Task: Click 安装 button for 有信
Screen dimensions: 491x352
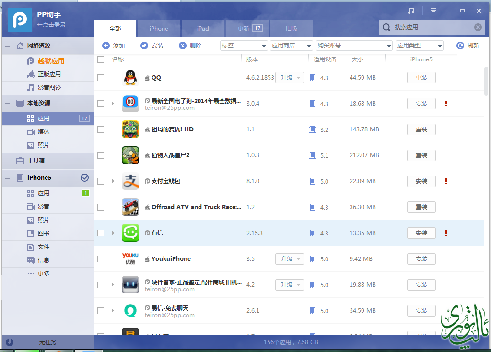Action: [421, 233]
